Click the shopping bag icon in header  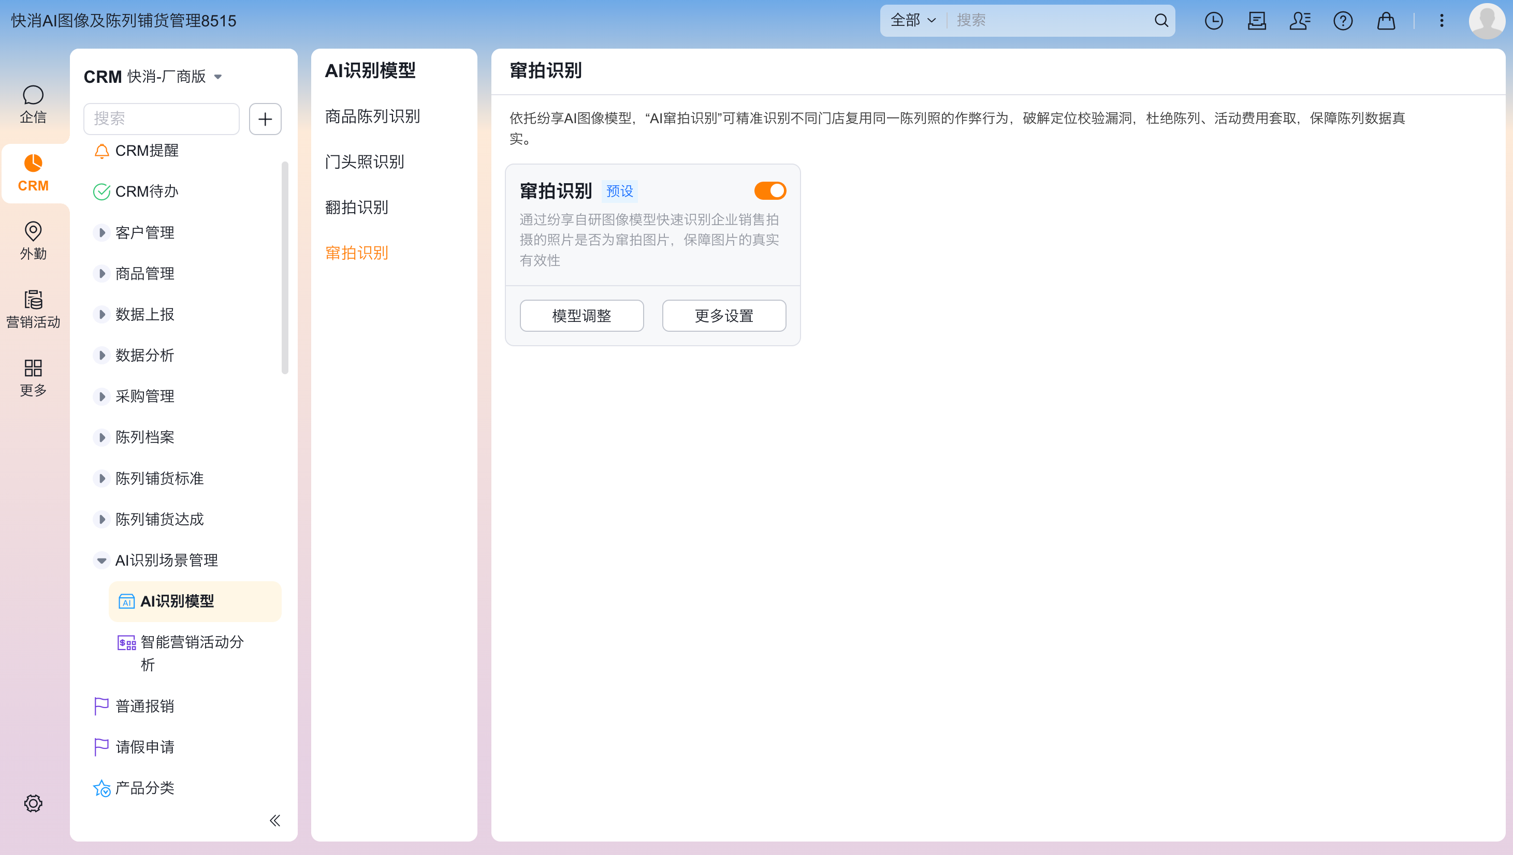coord(1386,21)
